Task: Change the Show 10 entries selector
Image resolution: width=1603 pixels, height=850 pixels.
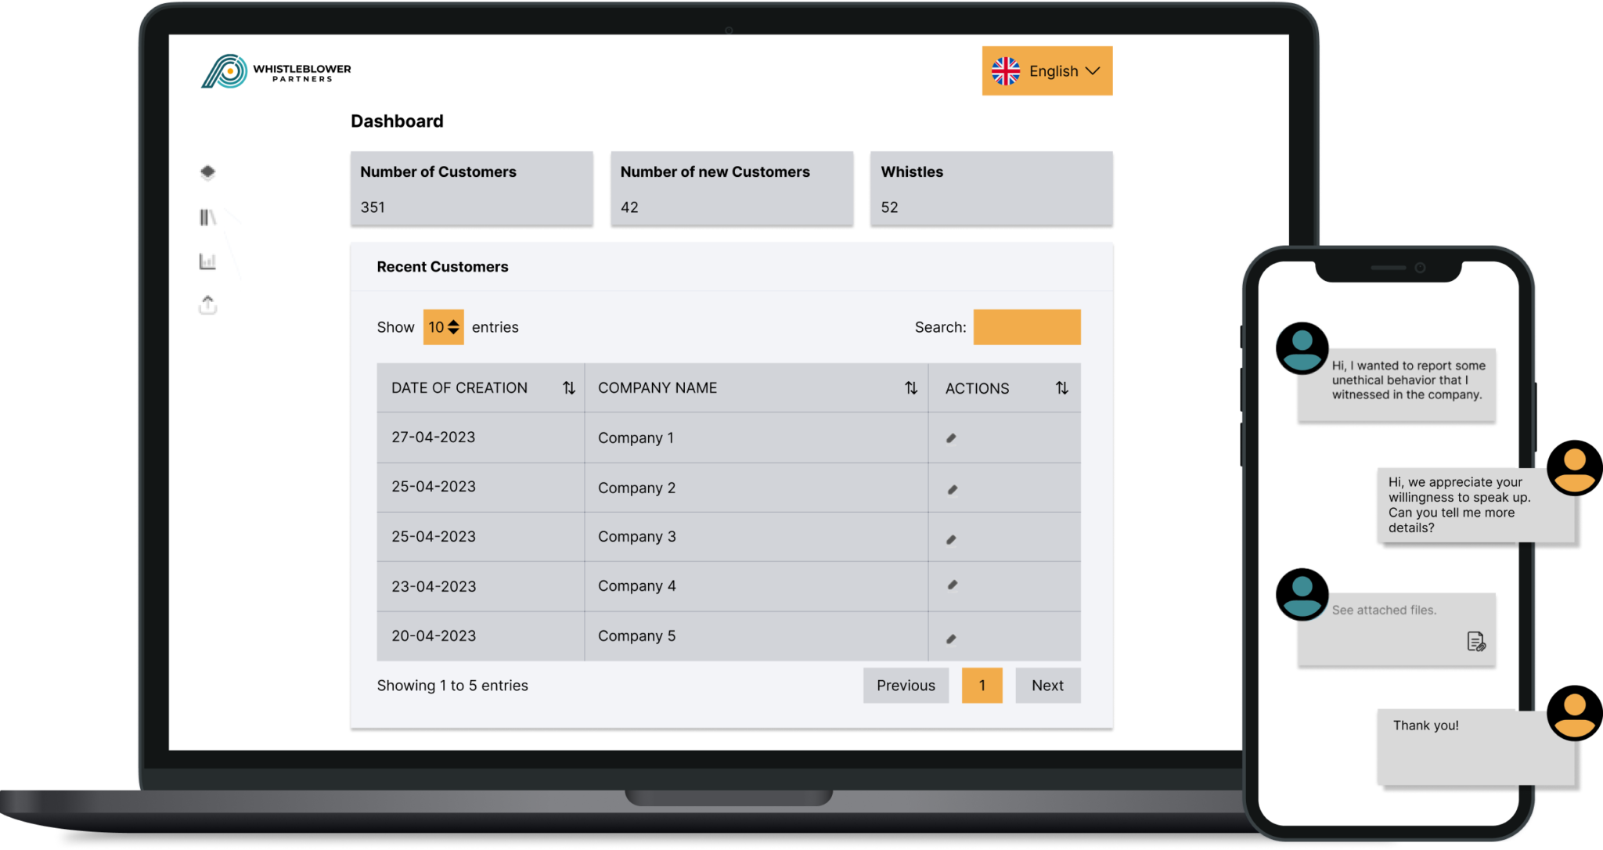Action: (x=443, y=327)
